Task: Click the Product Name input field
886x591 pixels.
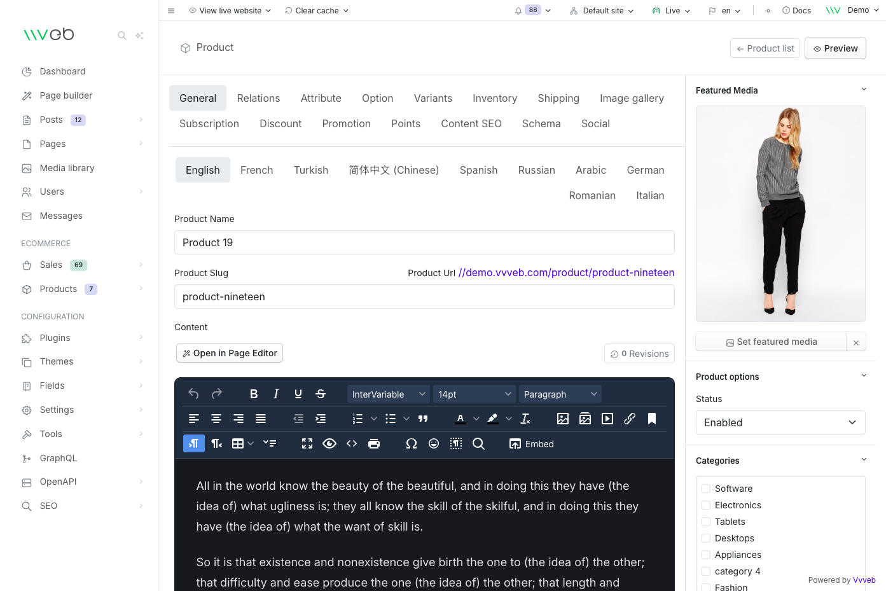Action: point(424,242)
